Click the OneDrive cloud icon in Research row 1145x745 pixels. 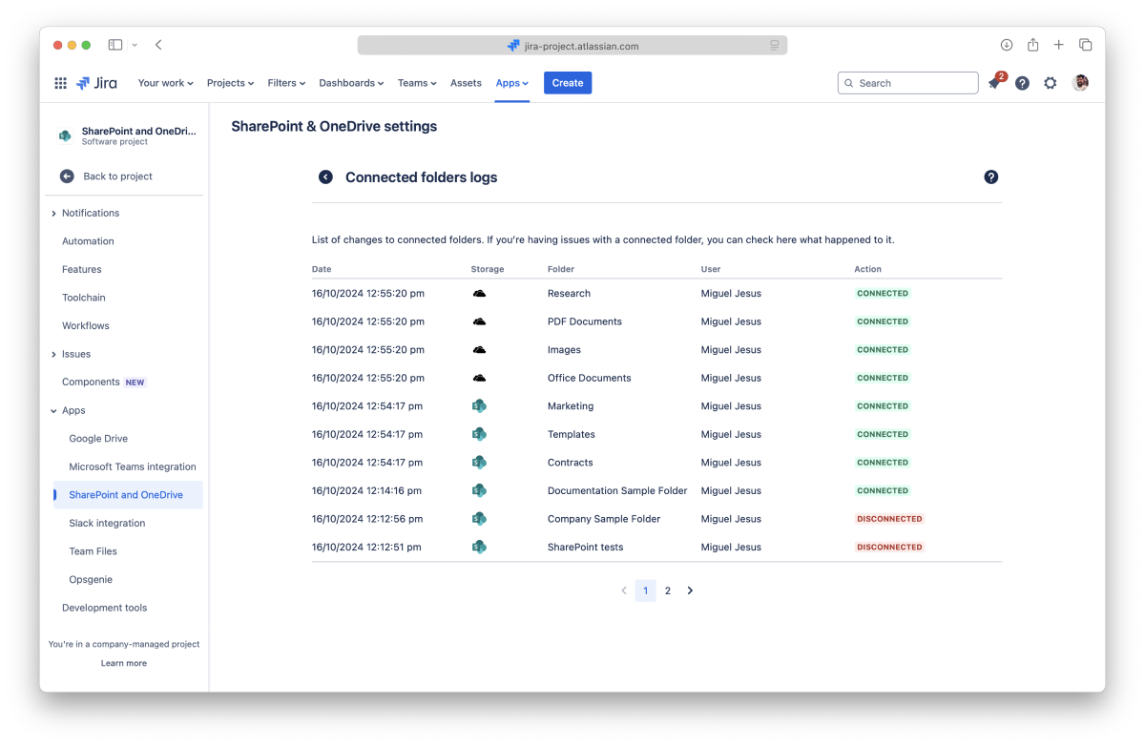point(479,294)
